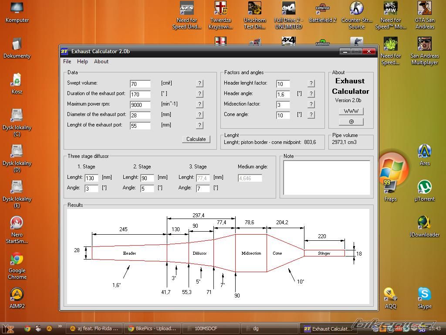Switch to aj feat. Flo-Rida taskbar item
The image size is (446, 335).
[94, 328]
